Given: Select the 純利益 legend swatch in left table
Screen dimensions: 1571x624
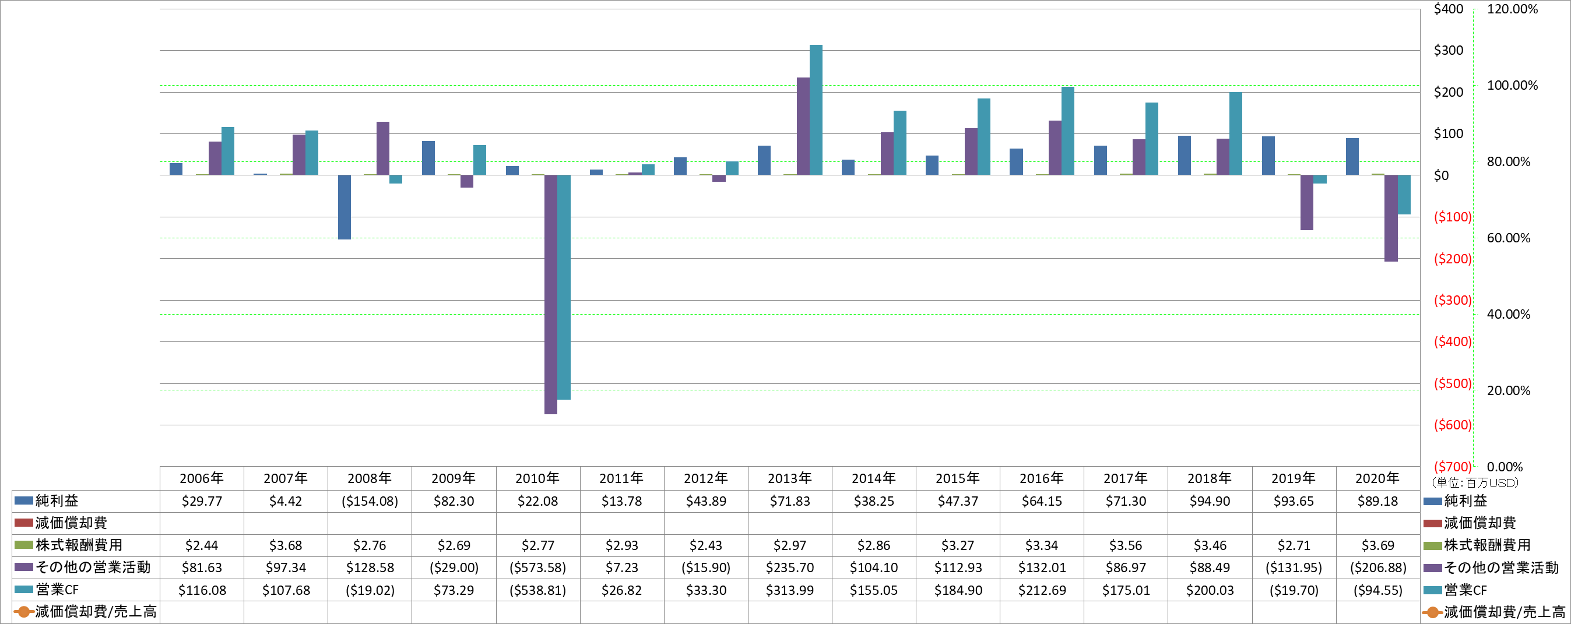Looking at the screenshot, I should pos(23,501).
